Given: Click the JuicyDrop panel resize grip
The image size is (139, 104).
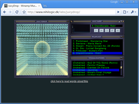Looking at the screenshot, I should [67, 76].
